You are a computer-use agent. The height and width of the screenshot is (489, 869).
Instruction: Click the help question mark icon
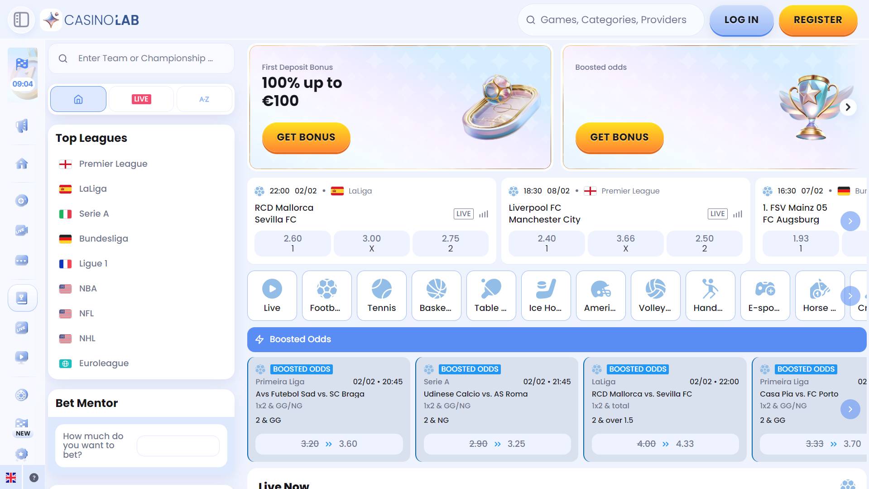[34, 478]
